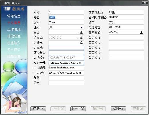The image size is (149, 115).
Task: Click the 昵称 field containing Tony
Action: (x=66, y=22)
